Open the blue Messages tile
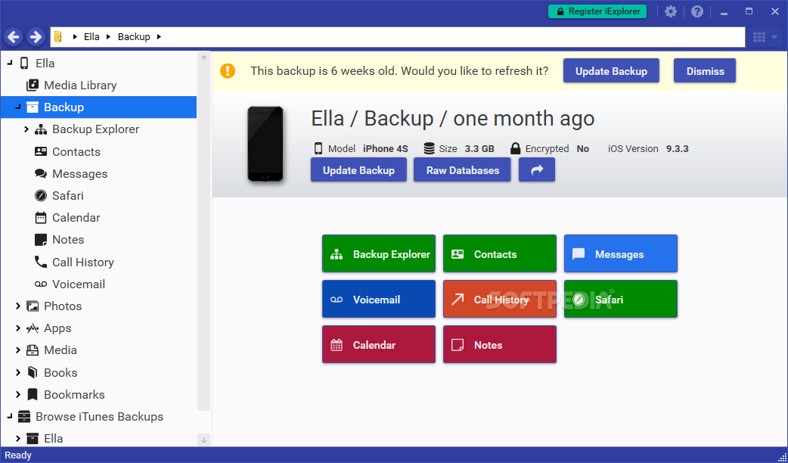The height and width of the screenshot is (463, 788). tap(621, 254)
